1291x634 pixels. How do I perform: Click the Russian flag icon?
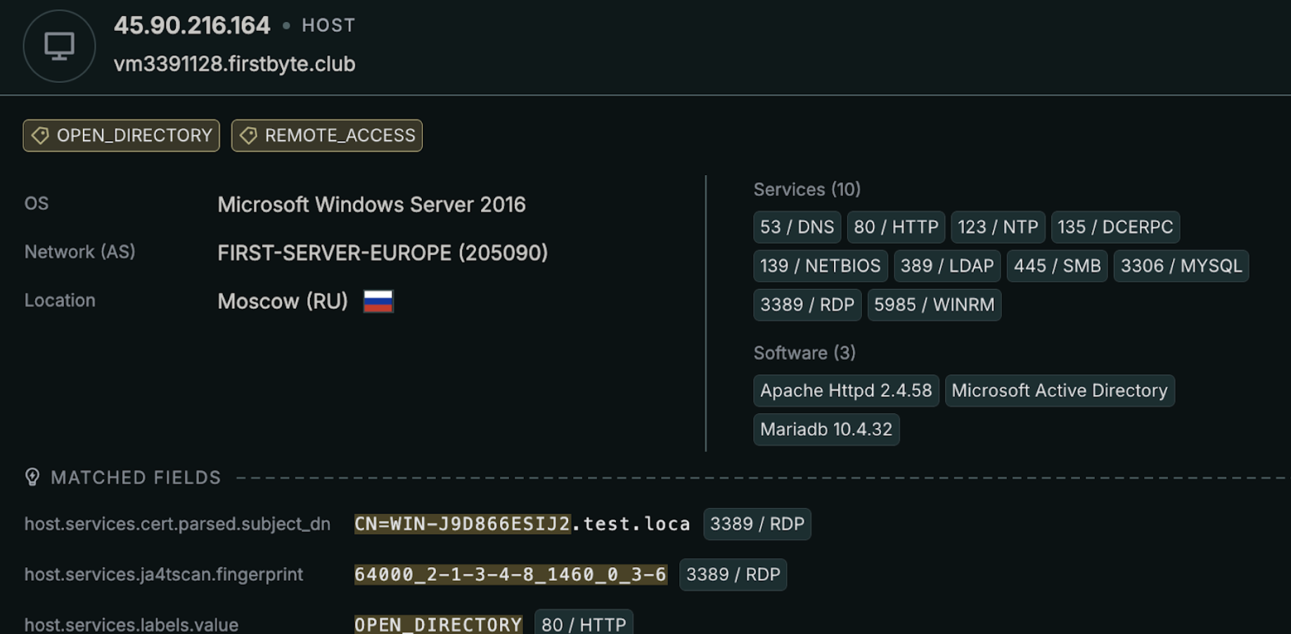pyautogui.click(x=378, y=302)
